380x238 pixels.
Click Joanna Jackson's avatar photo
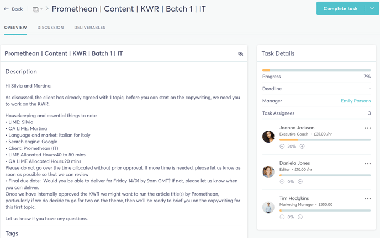coord(268,137)
